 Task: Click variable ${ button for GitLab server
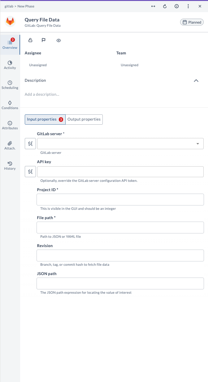tap(30, 144)
